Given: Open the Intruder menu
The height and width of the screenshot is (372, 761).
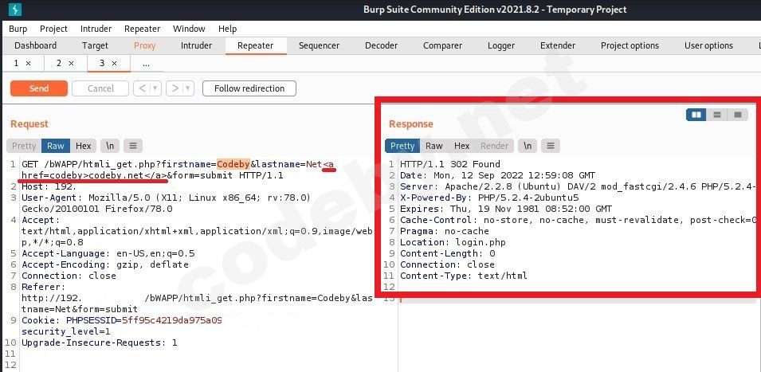Looking at the screenshot, I should pos(96,29).
